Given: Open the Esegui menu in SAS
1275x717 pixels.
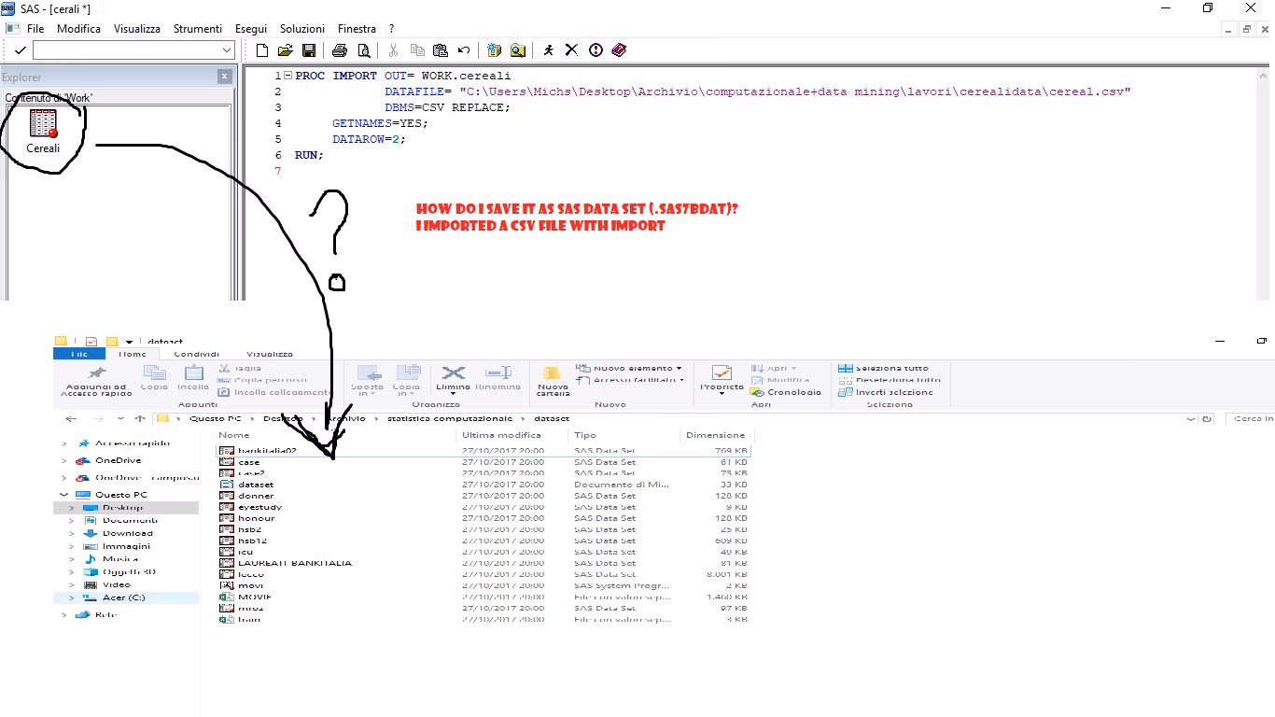Looking at the screenshot, I should click(x=250, y=28).
